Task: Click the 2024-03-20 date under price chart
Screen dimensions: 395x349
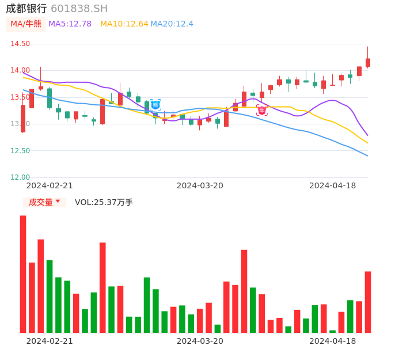Action: [x=200, y=185]
